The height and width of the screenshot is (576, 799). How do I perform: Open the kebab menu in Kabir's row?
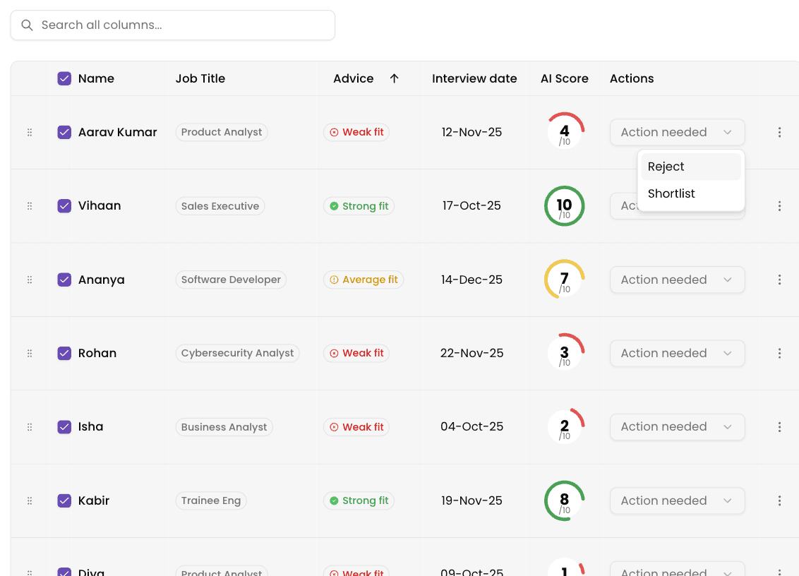[x=779, y=500]
